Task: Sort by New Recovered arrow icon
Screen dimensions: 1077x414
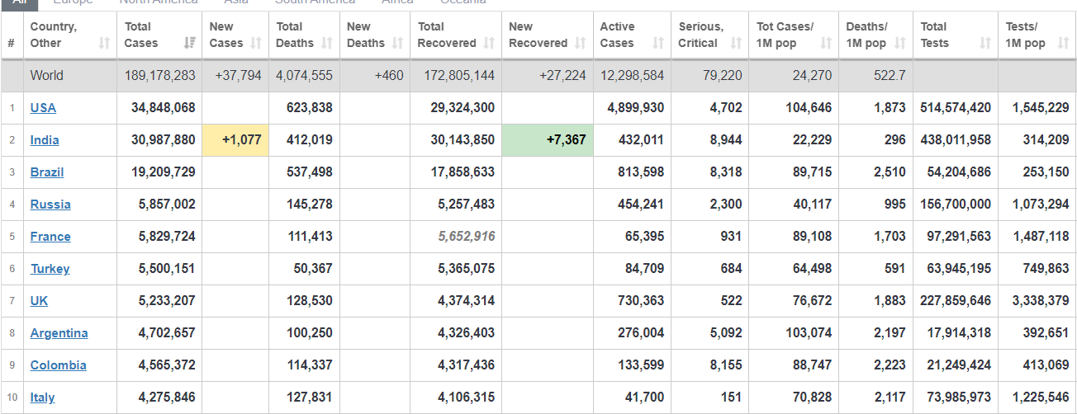Action: coord(580,43)
